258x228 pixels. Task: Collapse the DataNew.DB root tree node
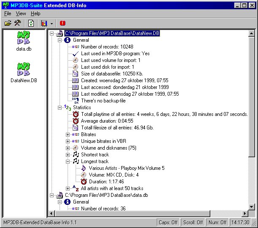pyautogui.click(x=52, y=34)
